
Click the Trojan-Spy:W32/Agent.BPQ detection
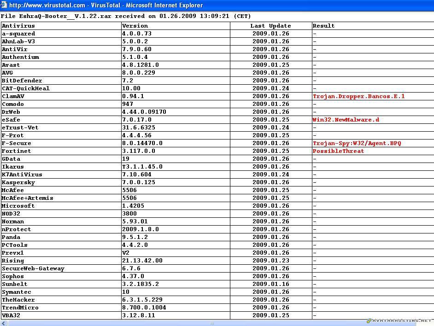(x=357, y=143)
